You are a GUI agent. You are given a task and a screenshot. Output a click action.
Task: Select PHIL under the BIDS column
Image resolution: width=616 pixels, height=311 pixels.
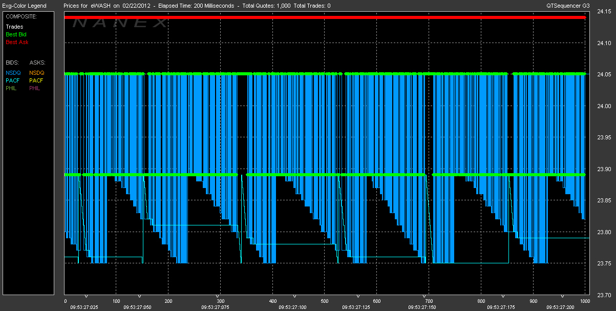click(x=12, y=88)
